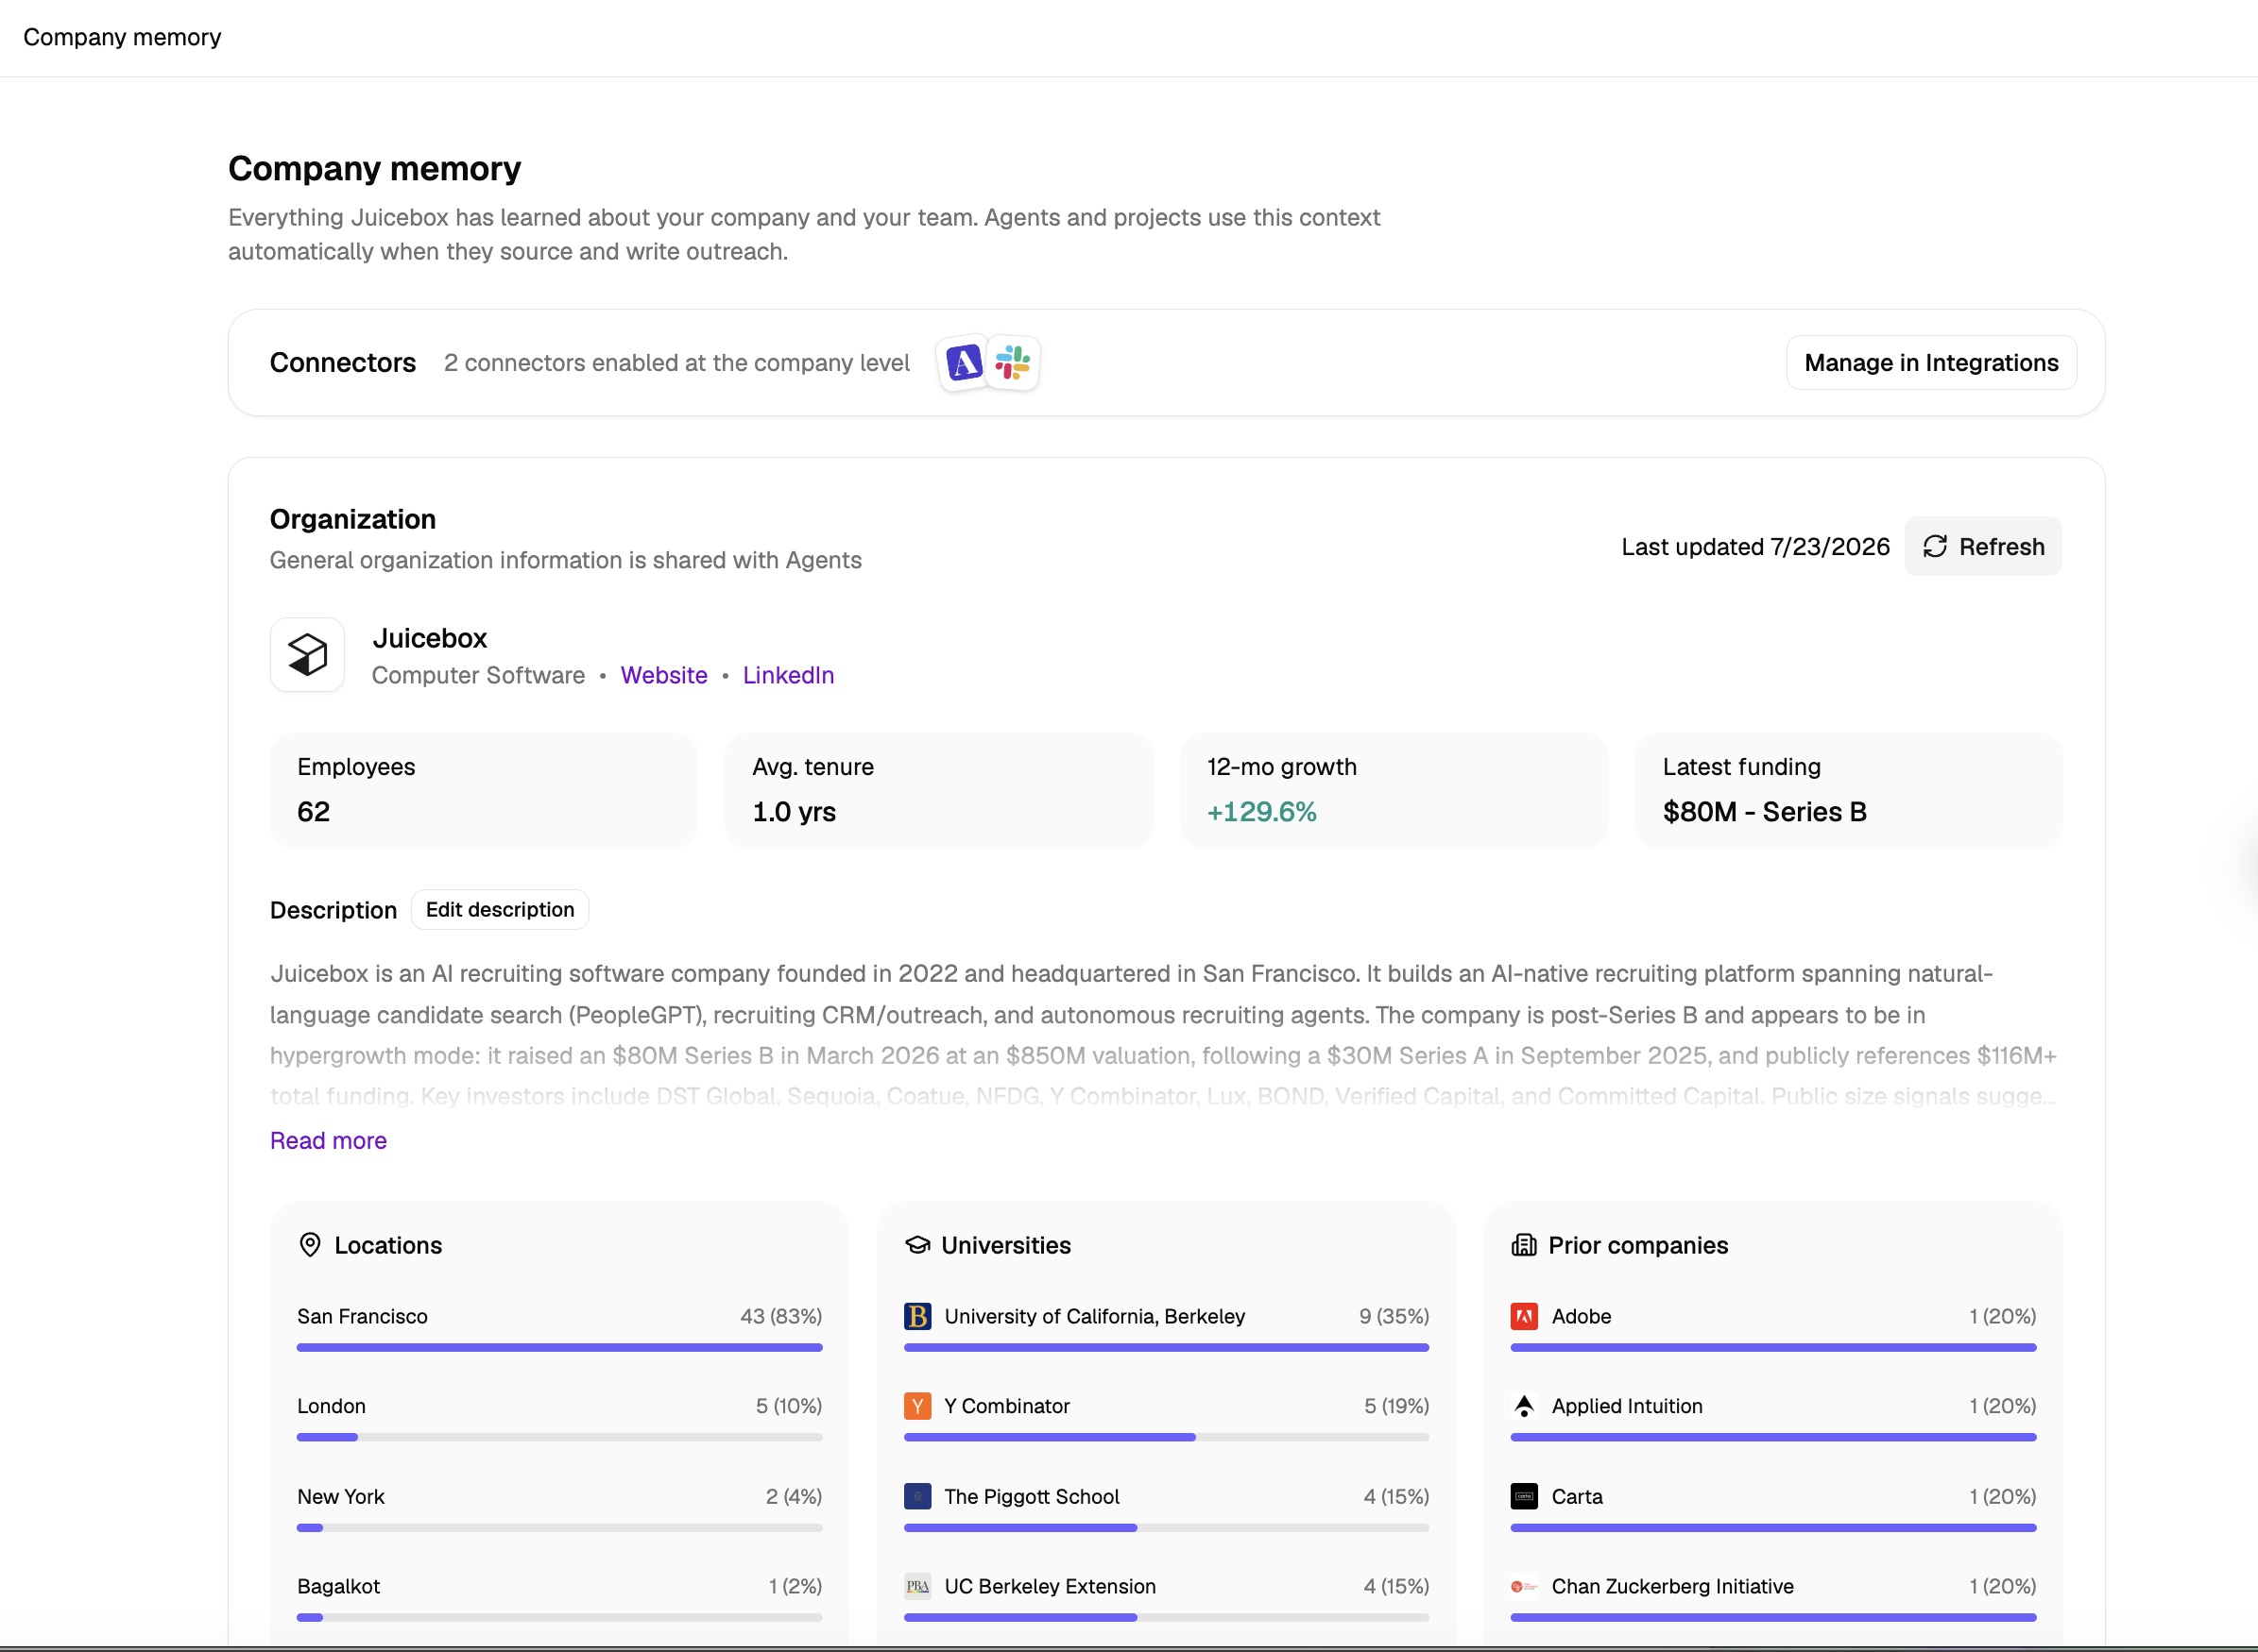Click the UC Berkeley Extension logo icon
The width and height of the screenshot is (2258, 1652).
[x=917, y=1586]
